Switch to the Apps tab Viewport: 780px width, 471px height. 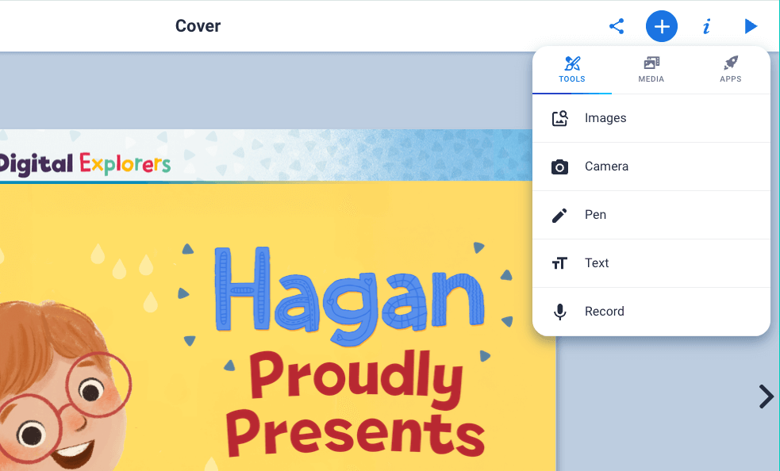731,70
